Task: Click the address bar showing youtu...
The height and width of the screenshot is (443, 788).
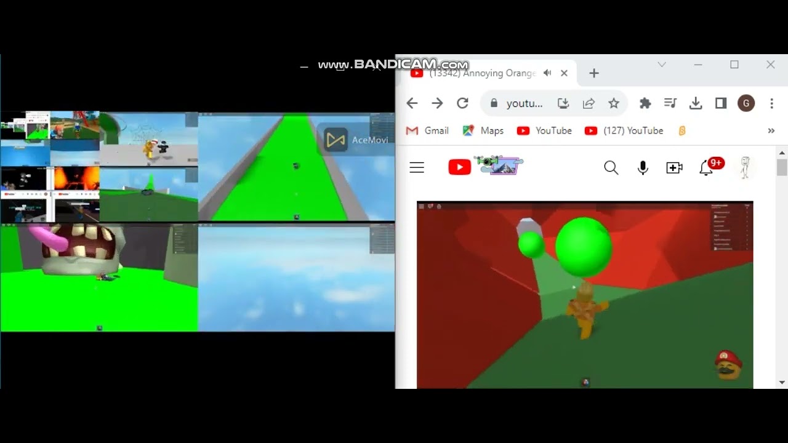Action: point(525,103)
